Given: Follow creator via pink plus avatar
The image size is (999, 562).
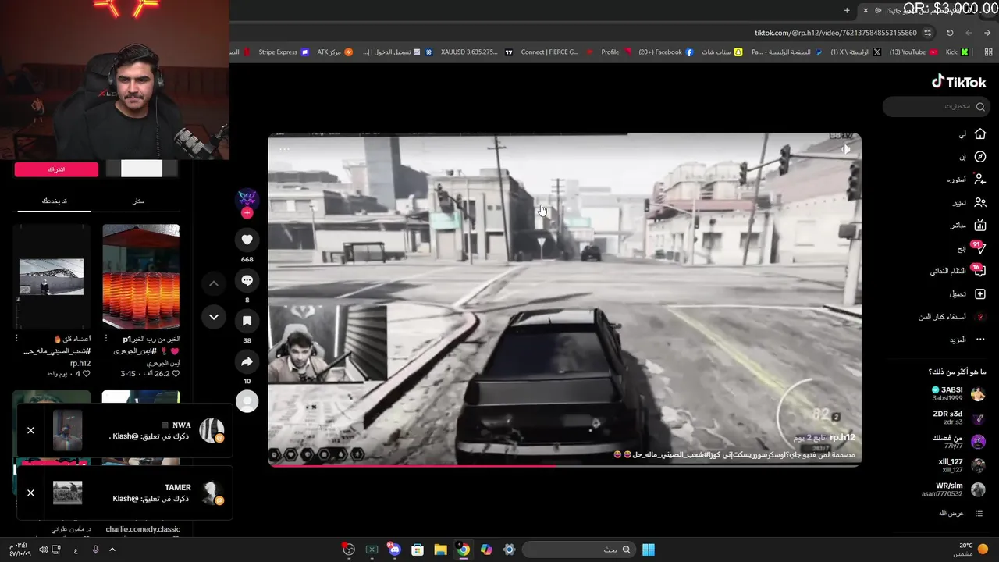Looking at the screenshot, I should pyautogui.click(x=247, y=213).
